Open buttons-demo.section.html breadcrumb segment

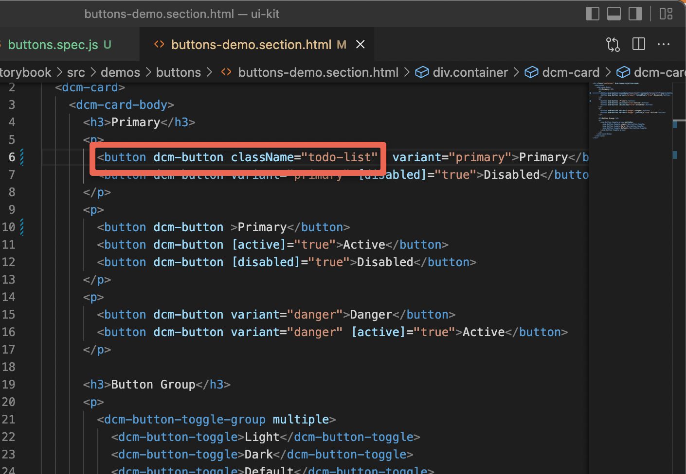tap(318, 72)
